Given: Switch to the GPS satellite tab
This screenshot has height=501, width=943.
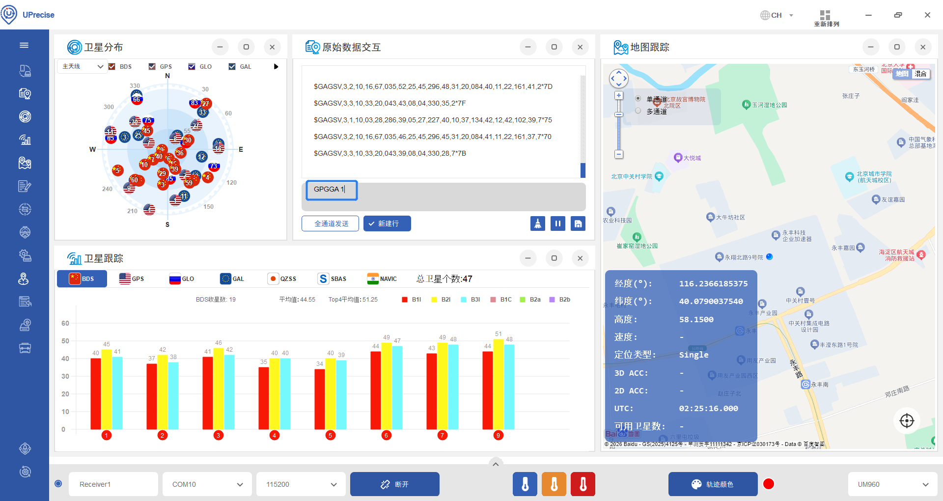Looking at the screenshot, I should 132,279.
